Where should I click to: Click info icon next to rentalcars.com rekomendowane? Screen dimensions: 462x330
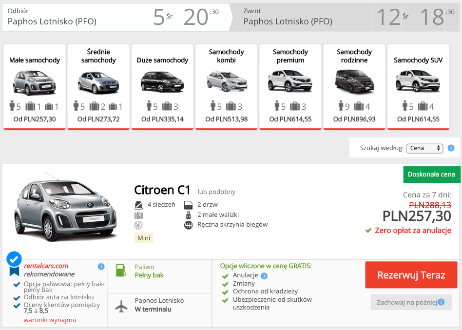(101, 266)
